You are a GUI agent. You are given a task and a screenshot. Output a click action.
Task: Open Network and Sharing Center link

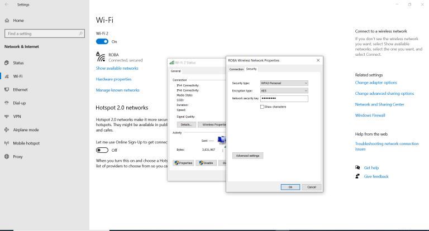click(x=379, y=104)
